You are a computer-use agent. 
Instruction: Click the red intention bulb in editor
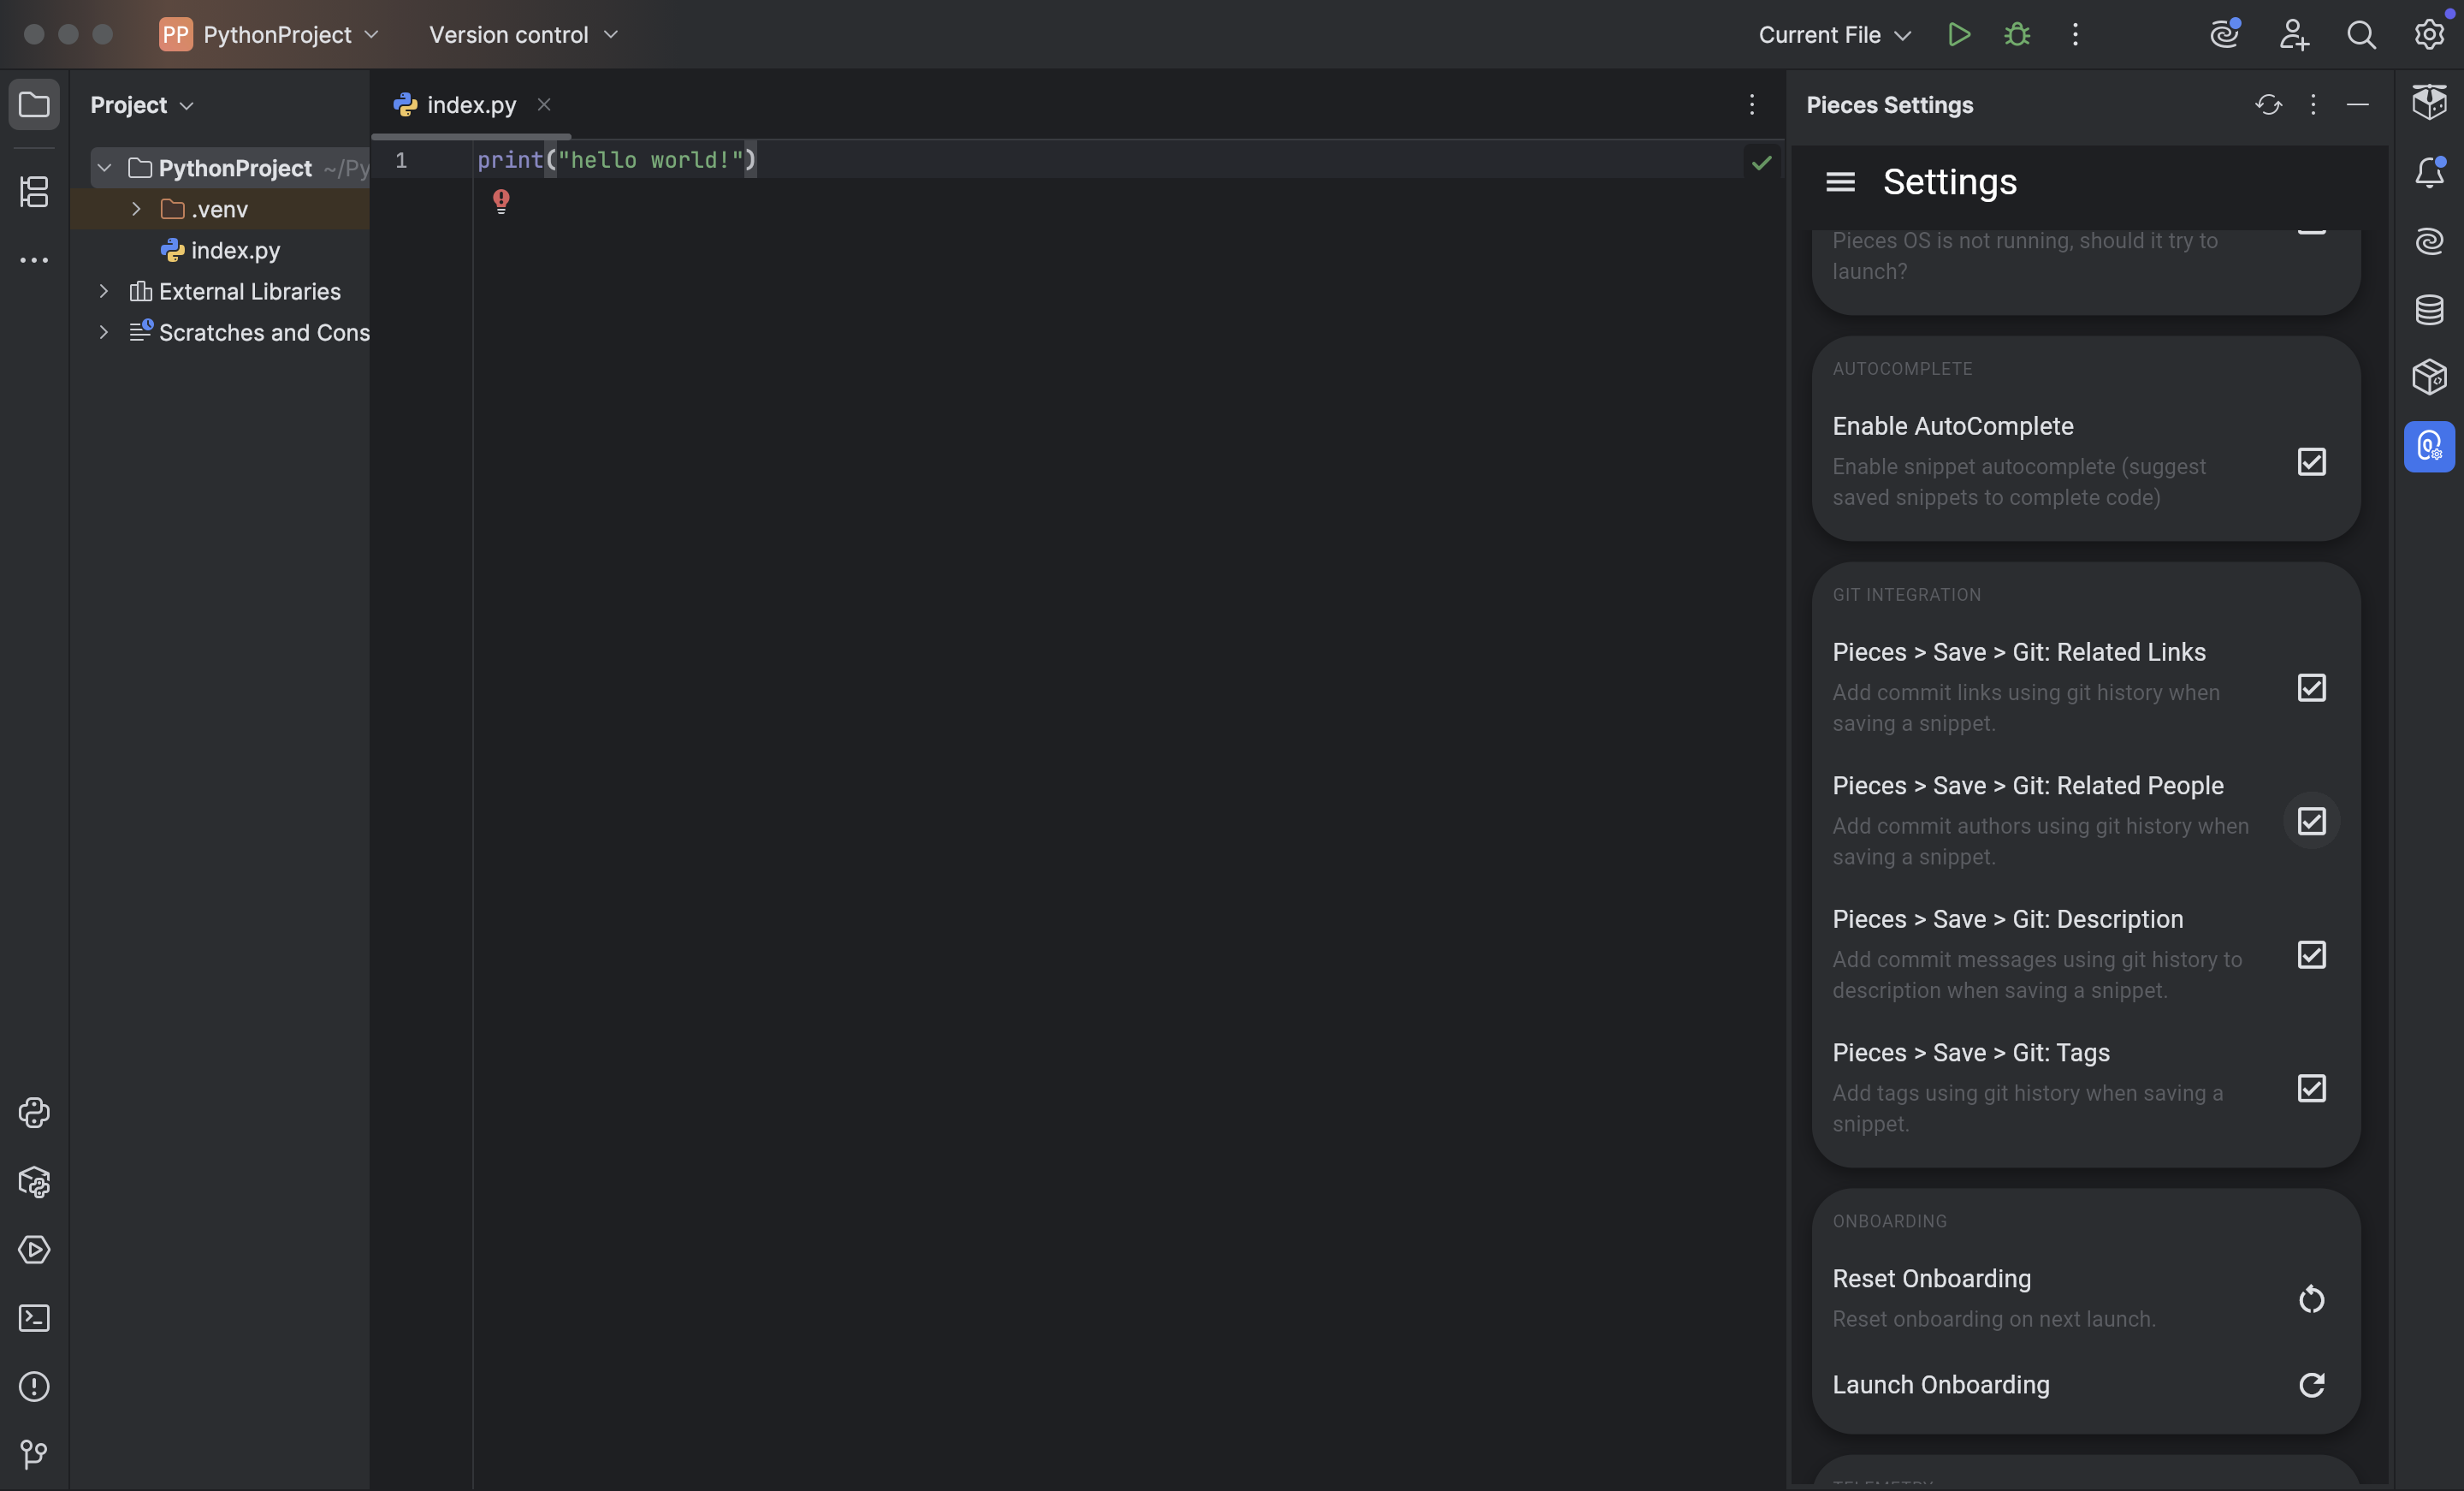[501, 200]
